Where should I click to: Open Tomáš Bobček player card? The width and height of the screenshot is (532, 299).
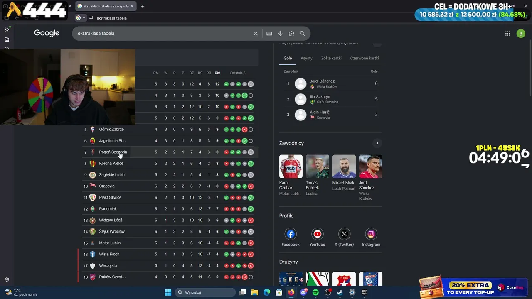[317, 175]
